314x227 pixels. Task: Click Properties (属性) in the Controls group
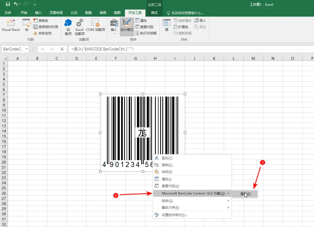point(141,20)
